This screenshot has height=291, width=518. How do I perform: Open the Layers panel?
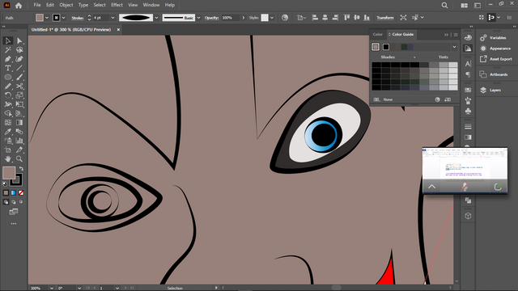click(490, 90)
